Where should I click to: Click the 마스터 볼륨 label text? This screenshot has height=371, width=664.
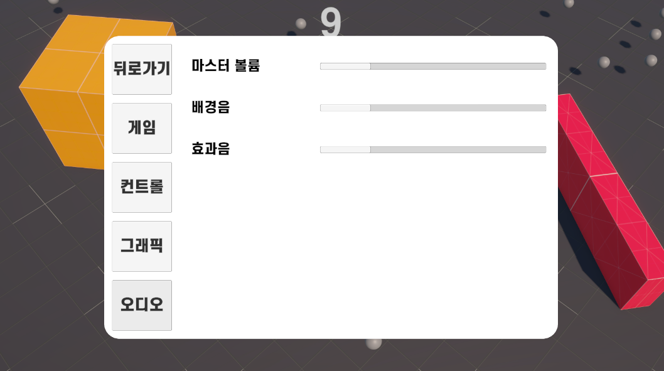(226, 66)
